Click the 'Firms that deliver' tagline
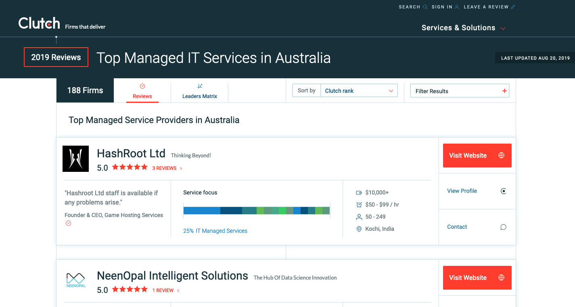 (x=85, y=27)
